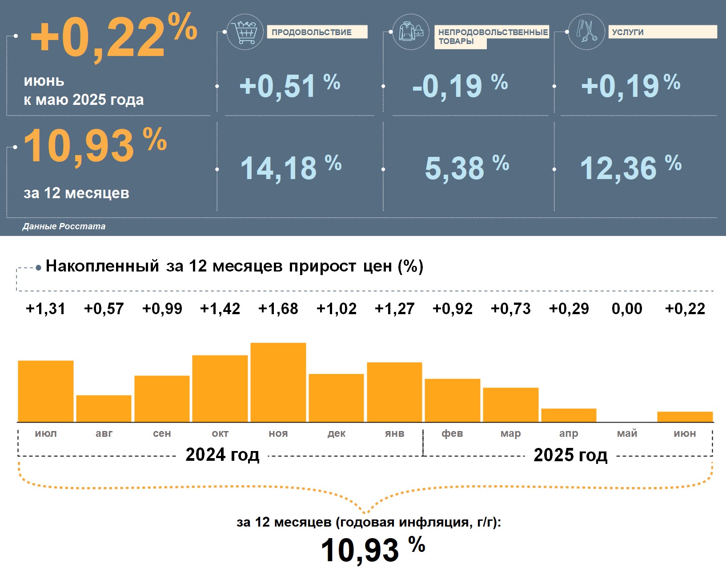Viewport: 726px width, 571px height.
Task: Click the June (июн) bar
Action: point(685,417)
